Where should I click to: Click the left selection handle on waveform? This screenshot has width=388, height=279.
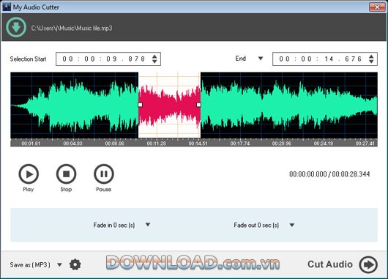(140, 105)
